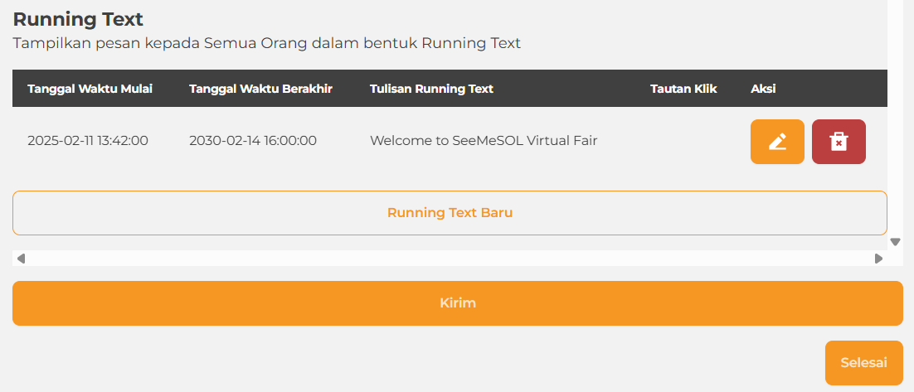
Task: Click the horizontal scrollbar left arrow
Action: click(21, 259)
